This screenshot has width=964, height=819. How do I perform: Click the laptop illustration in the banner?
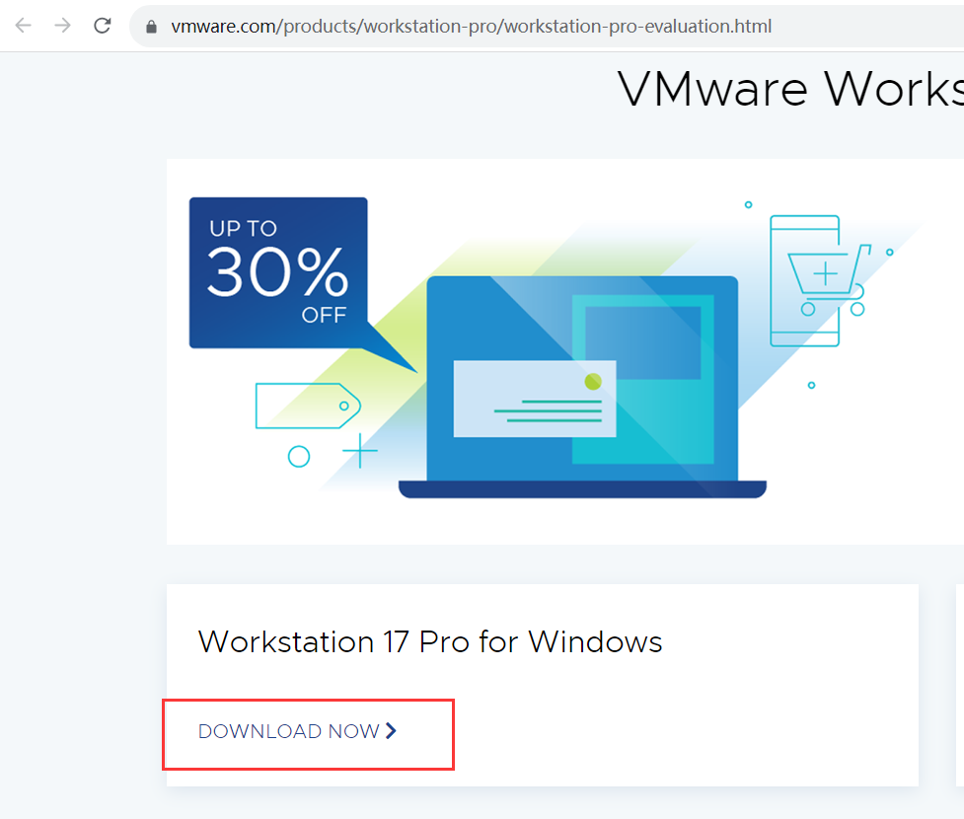(x=582, y=386)
